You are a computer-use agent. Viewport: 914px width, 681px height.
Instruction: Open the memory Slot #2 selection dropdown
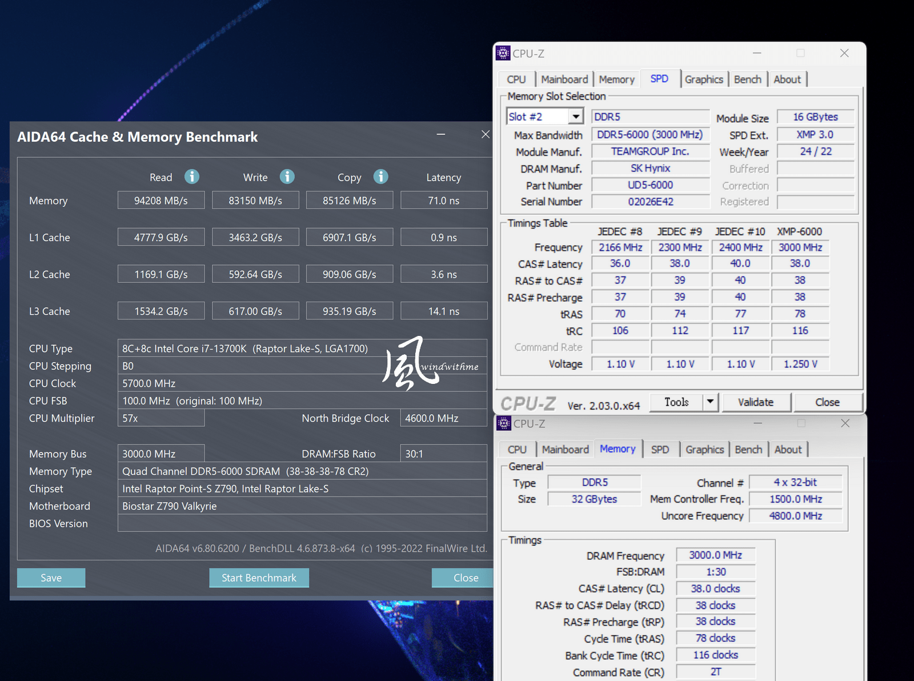pos(575,116)
